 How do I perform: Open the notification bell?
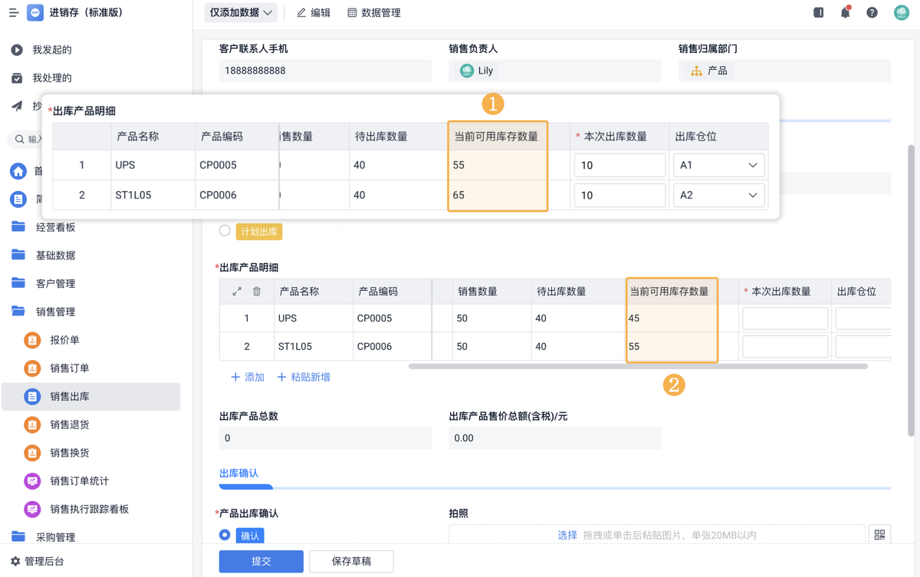tap(845, 12)
